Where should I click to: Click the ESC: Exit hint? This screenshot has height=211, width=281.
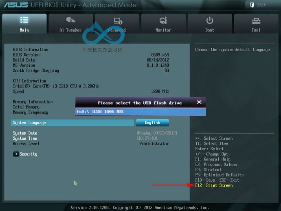coord(229,180)
